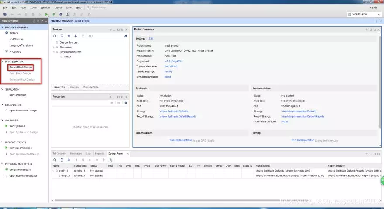Collapse the IP INTEGRATOR section
The height and width of the screenshot is (209, 384).
[2, 61]
